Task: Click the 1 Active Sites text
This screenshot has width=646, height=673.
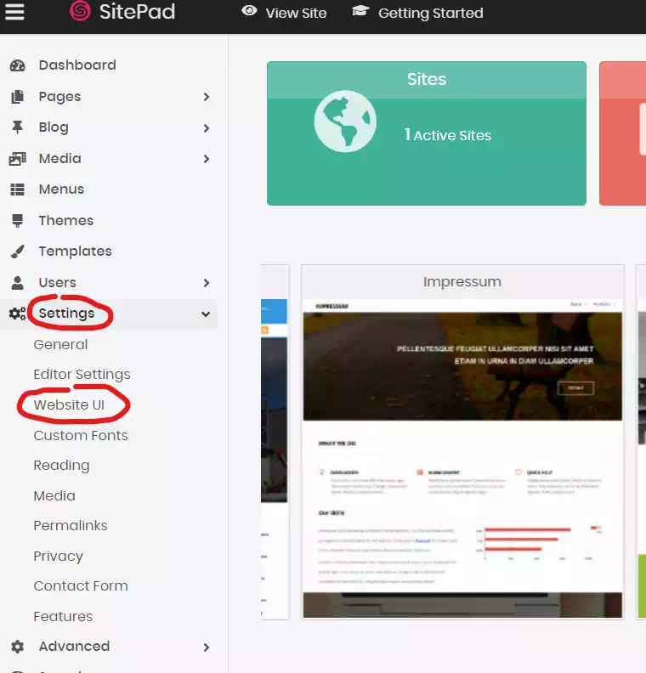Action: [448, 135]
